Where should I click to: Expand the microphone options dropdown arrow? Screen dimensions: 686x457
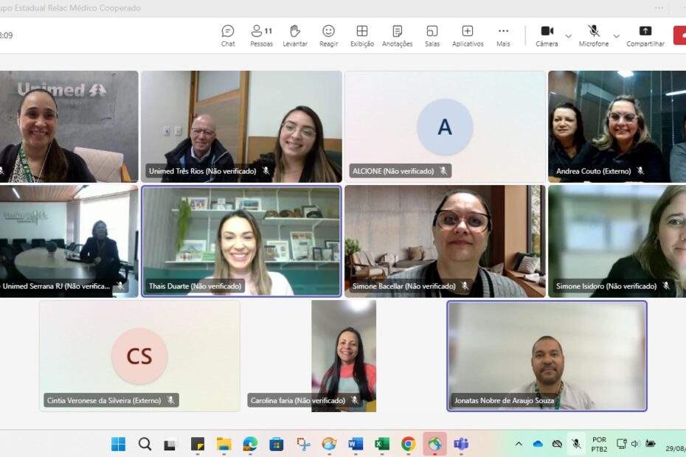pyautogui.click(x=617, y=36)
